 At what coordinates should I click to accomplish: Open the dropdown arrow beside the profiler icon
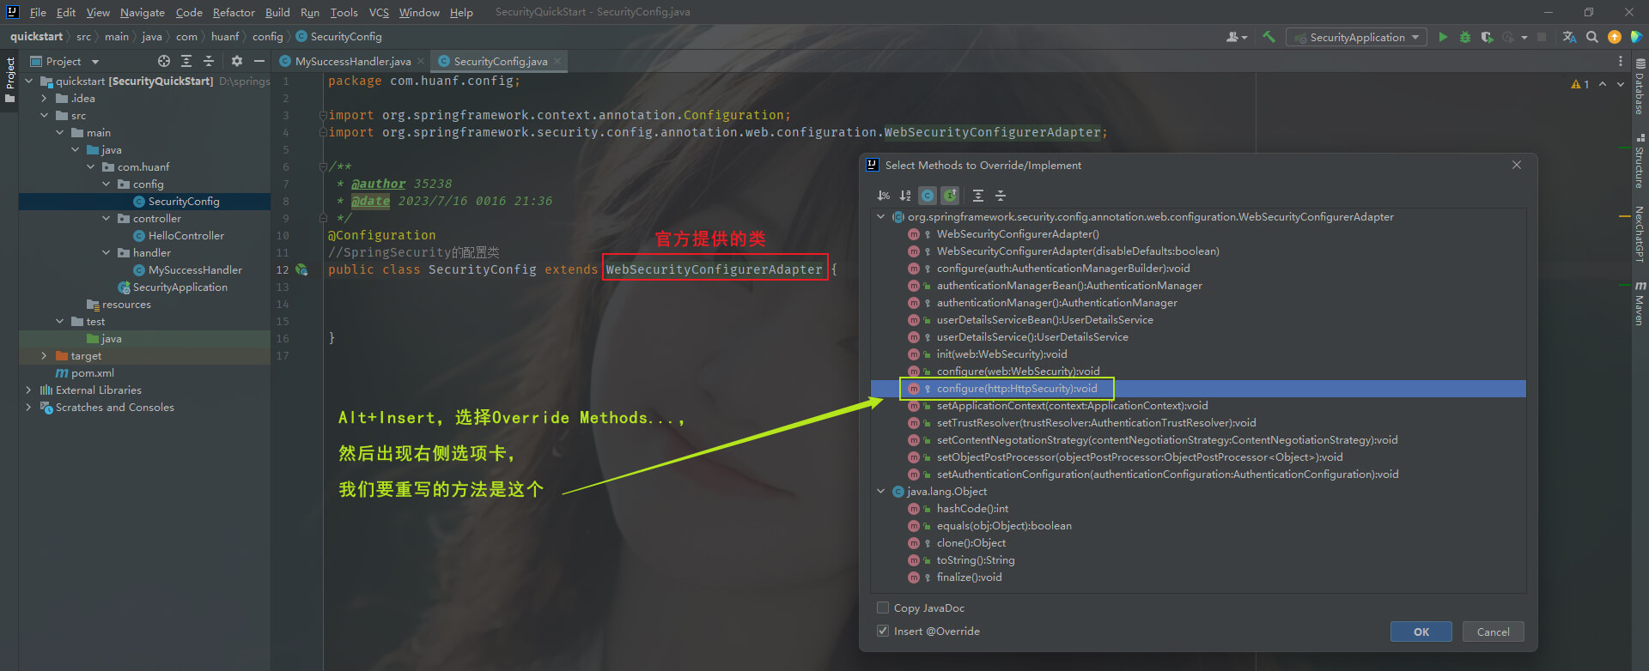tap(1524, 37)
